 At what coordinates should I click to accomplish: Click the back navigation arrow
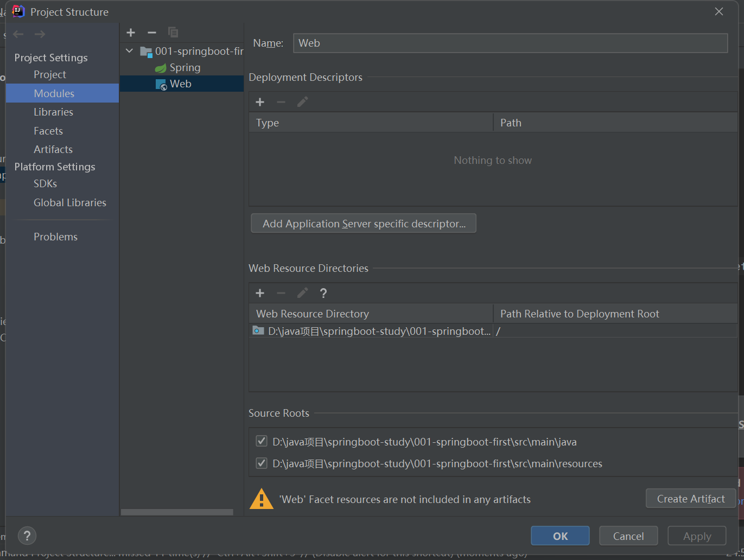[x=18, y=34]
